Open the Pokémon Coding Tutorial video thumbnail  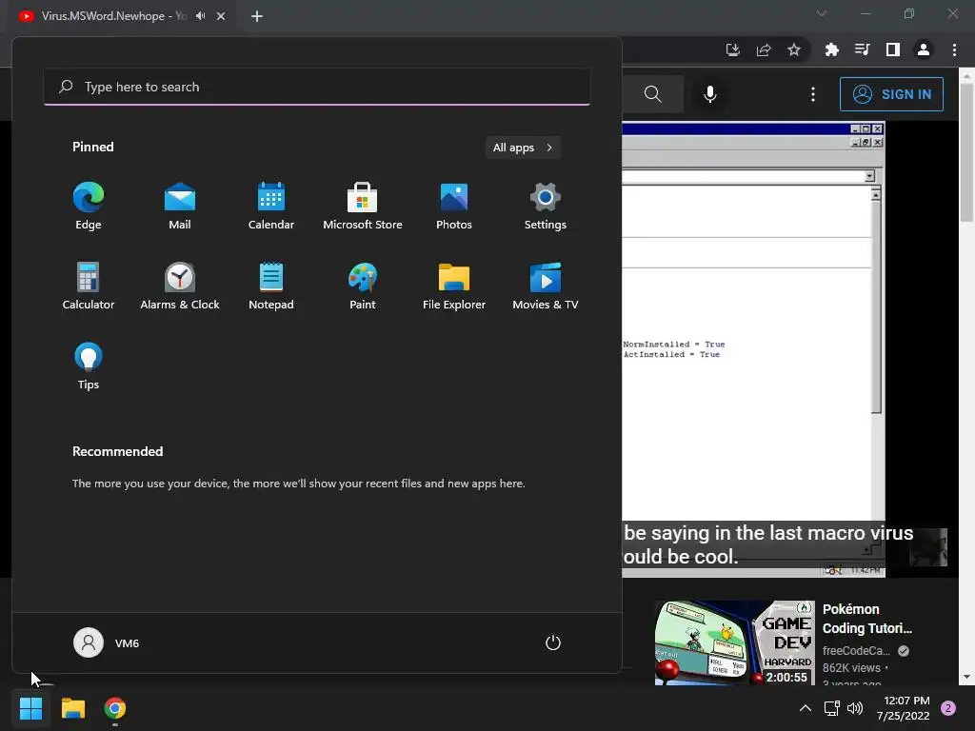click(x=734, y=642)
